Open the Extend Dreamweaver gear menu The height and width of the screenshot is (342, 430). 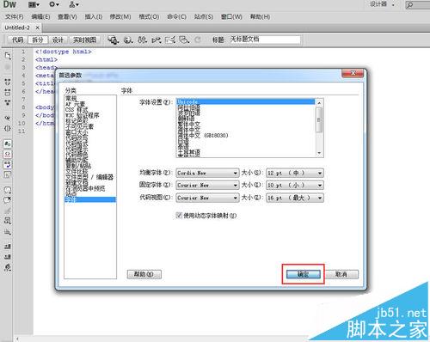(x=53, y=4)
